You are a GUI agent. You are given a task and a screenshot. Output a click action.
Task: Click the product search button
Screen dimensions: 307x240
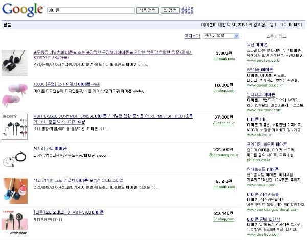[147, 10]
